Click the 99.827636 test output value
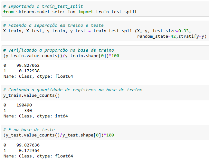The height and width of the screenshot is (161, 209). point(28,145)
